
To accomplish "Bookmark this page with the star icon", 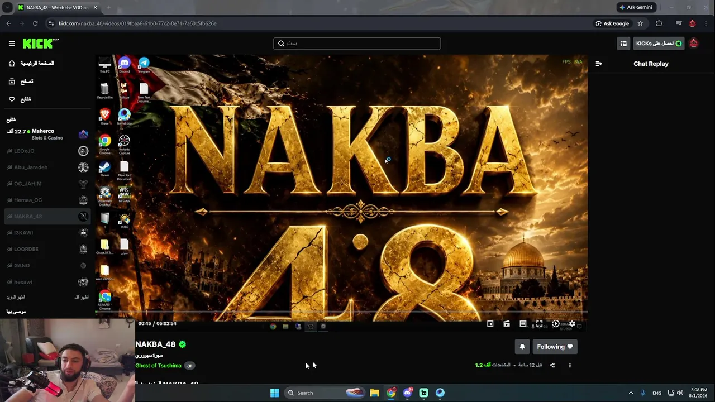I will pyautogui.click(x=640, y=23).
